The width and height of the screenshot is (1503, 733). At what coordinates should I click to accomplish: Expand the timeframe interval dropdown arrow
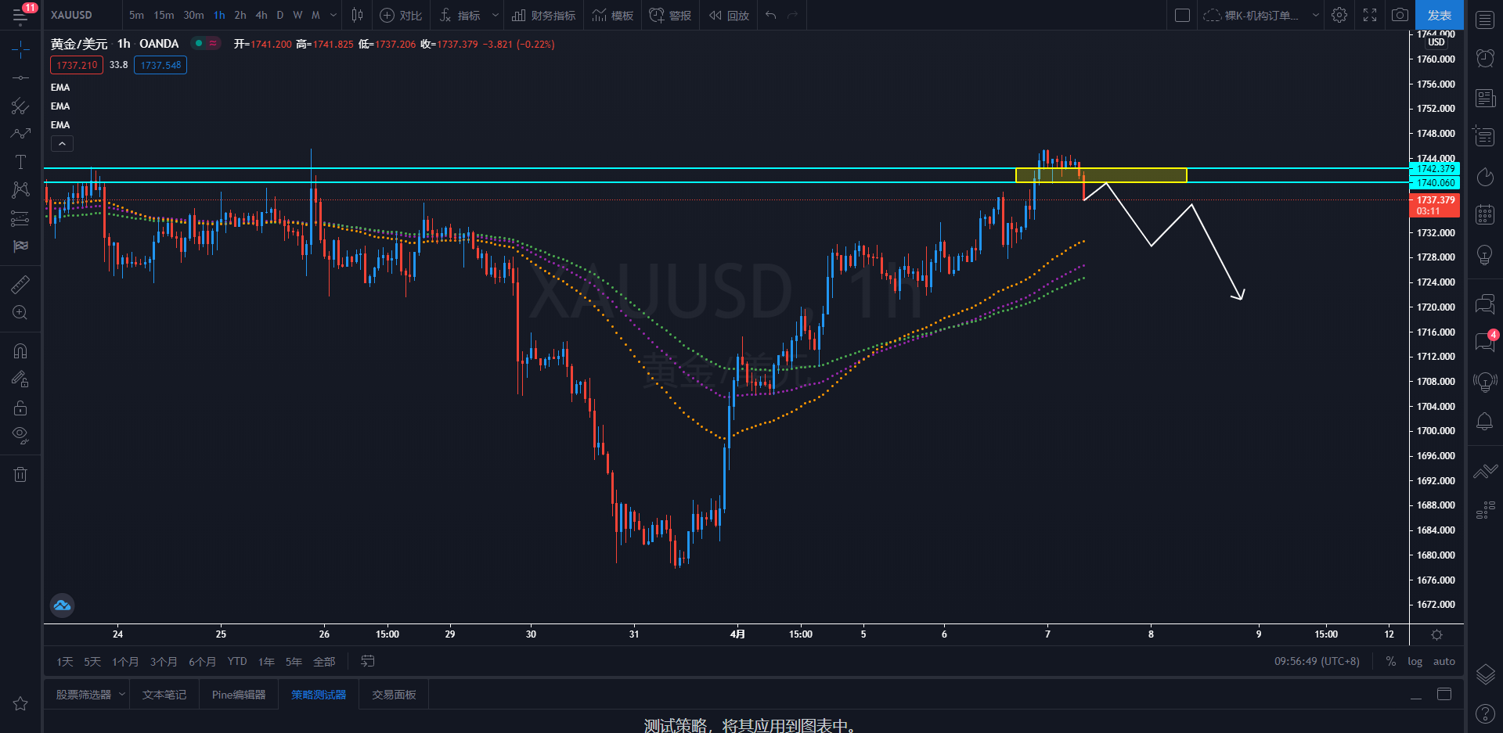click(x=333, y=15)
